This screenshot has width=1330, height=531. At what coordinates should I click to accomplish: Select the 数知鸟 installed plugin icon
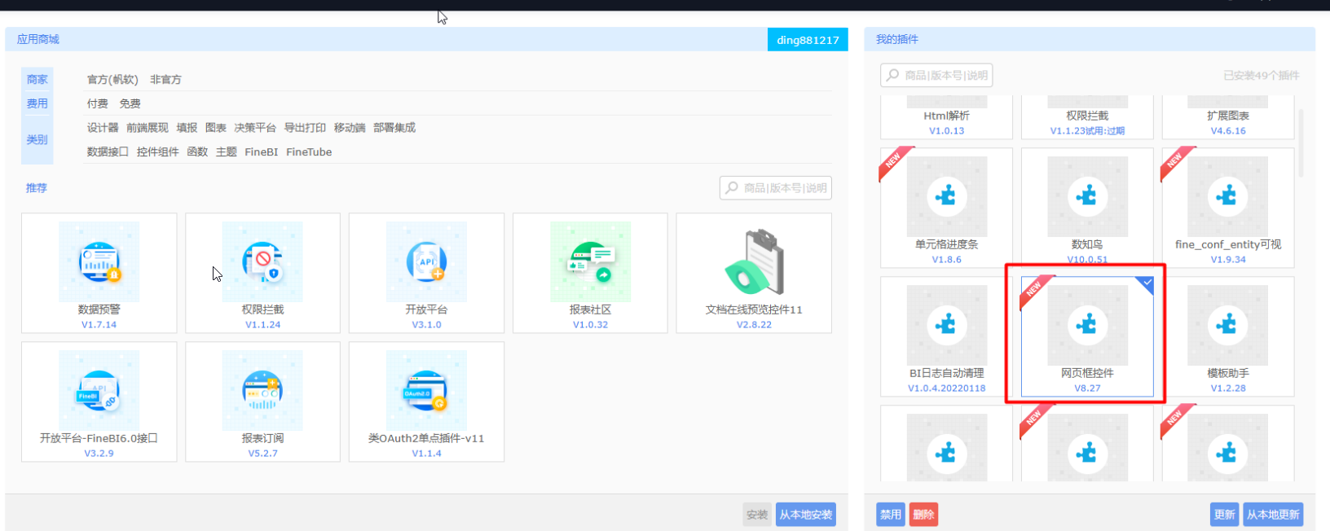pos(1087,196)
